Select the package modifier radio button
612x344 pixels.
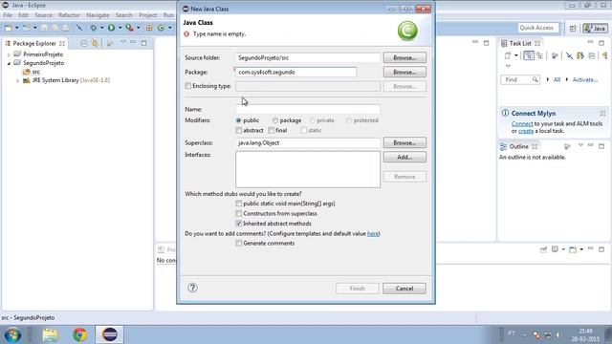coord(275,120)
